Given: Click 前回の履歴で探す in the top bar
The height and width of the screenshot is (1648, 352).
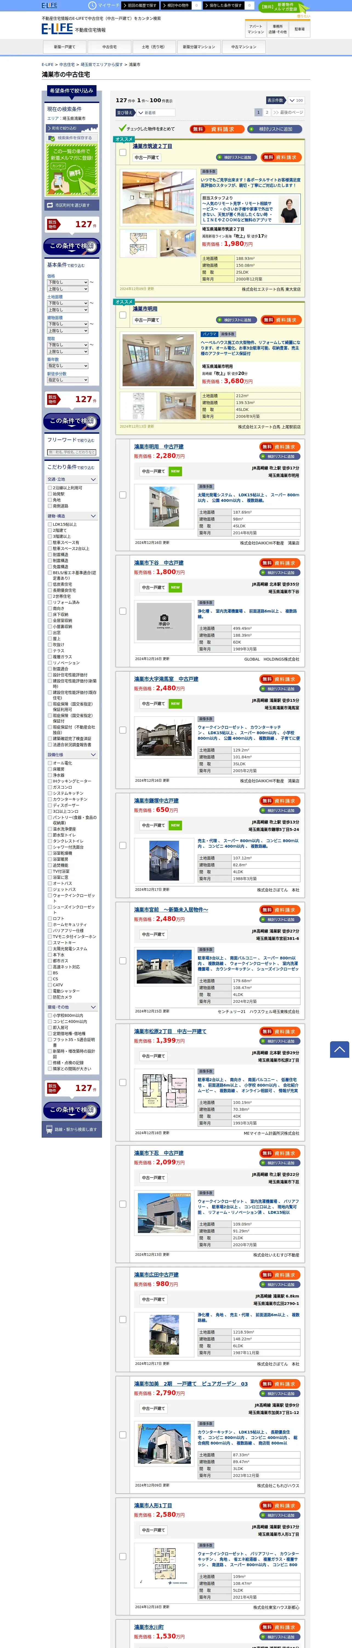Looking at the screenshot, I should pyautogui.click(x=141, y=5).
